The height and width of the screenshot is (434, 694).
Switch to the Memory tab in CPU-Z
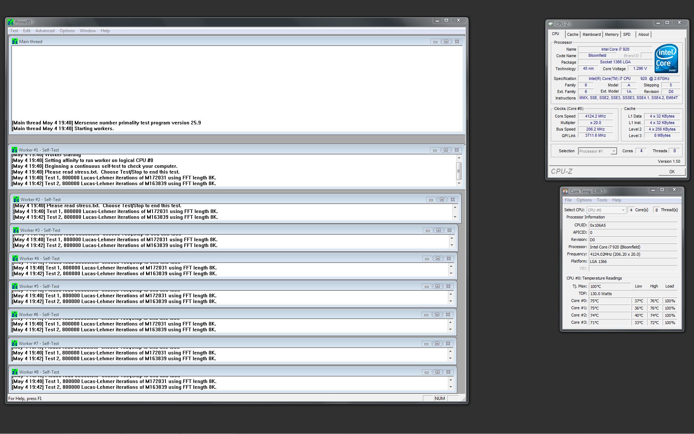click(612, 34)
